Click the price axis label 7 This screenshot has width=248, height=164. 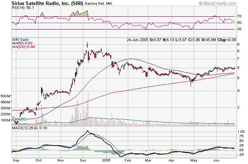pos(238,59)
